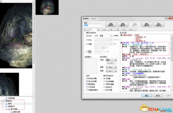Viewport: 173px width, 113px height.
Task: Click the Delete Event Page button
Action: (147, 25)
